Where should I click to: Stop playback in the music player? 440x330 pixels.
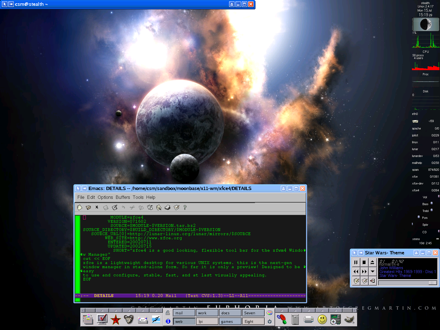[x=364, y=262]
